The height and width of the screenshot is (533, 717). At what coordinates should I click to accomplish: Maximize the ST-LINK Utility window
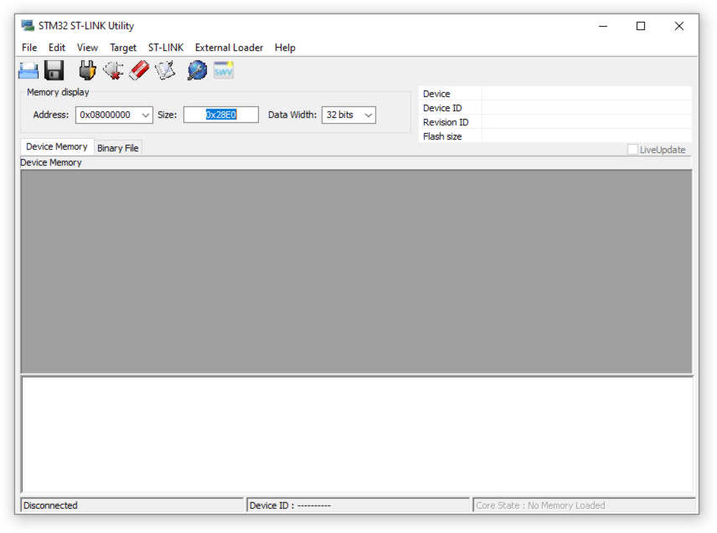pos(641,26)
